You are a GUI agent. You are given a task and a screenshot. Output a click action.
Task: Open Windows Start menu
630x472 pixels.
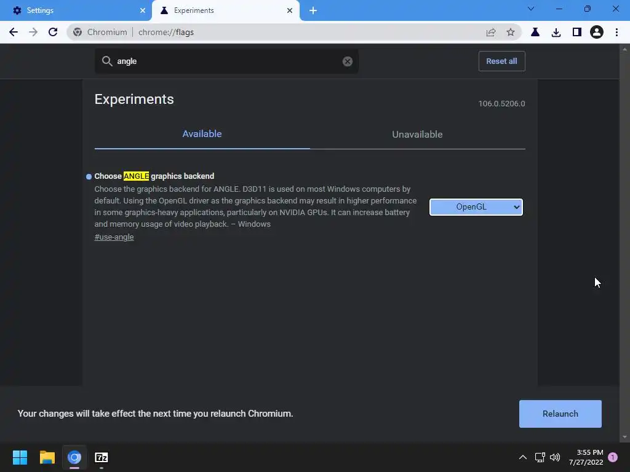20,457
